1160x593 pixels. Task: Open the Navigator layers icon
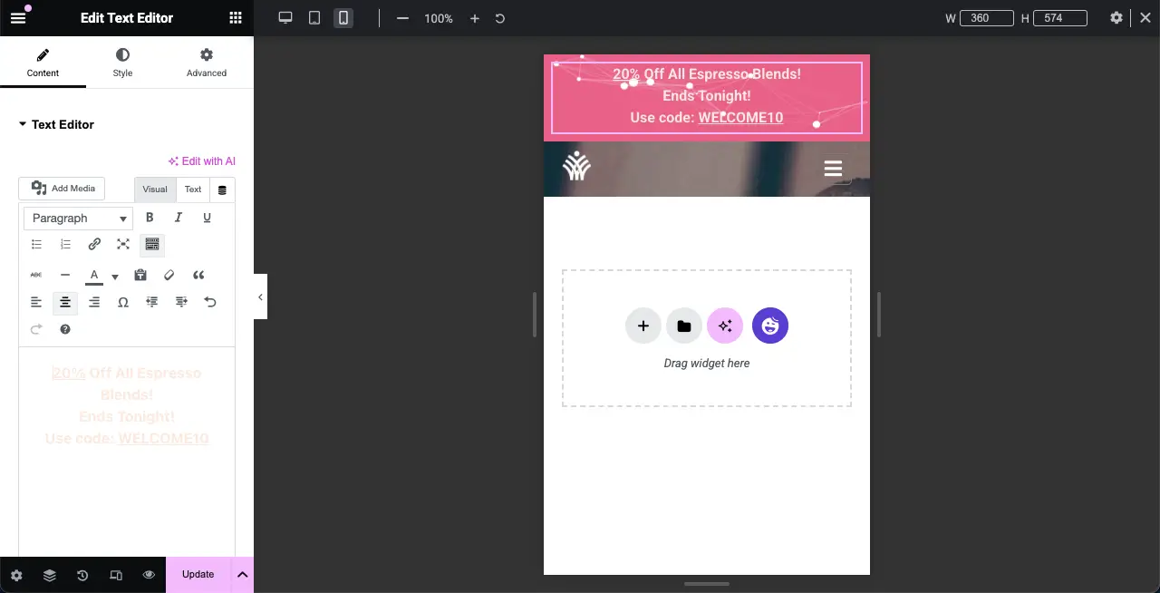pyautogui.click(x=50, y=575)
